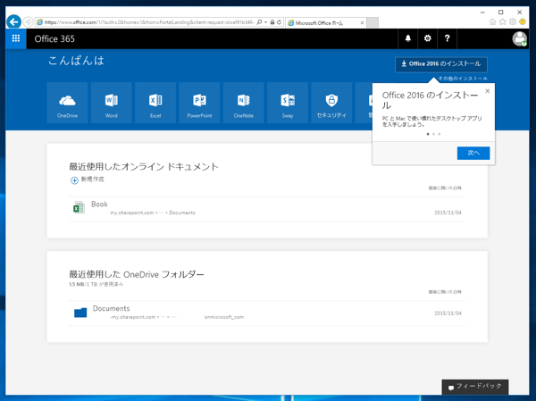Close the Microsoft Office browser tab

pos(362,23)
